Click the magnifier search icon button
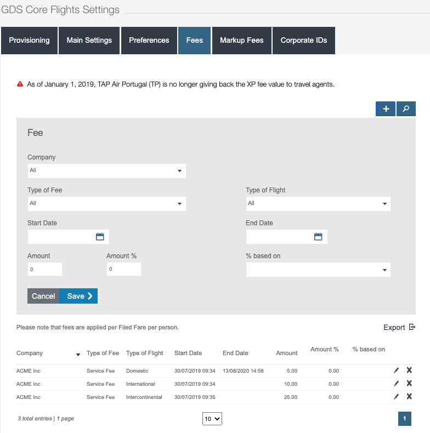The width and height of the screenshot is (430, 433). tap(406, 109)
